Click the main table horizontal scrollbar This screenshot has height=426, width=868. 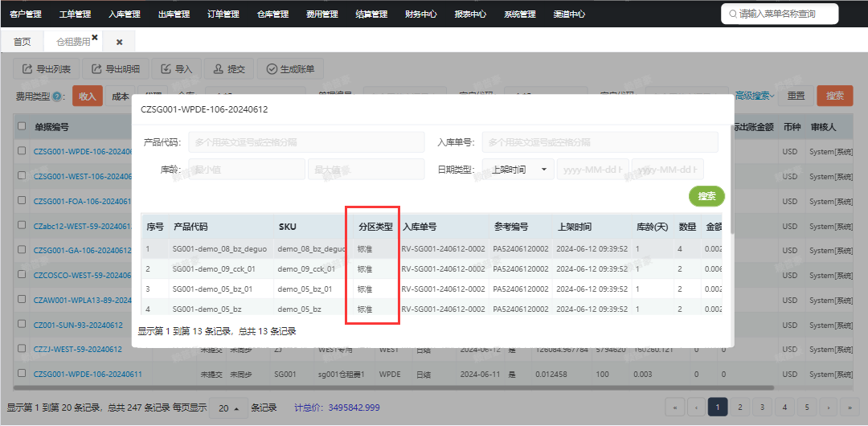pos(392,387)
